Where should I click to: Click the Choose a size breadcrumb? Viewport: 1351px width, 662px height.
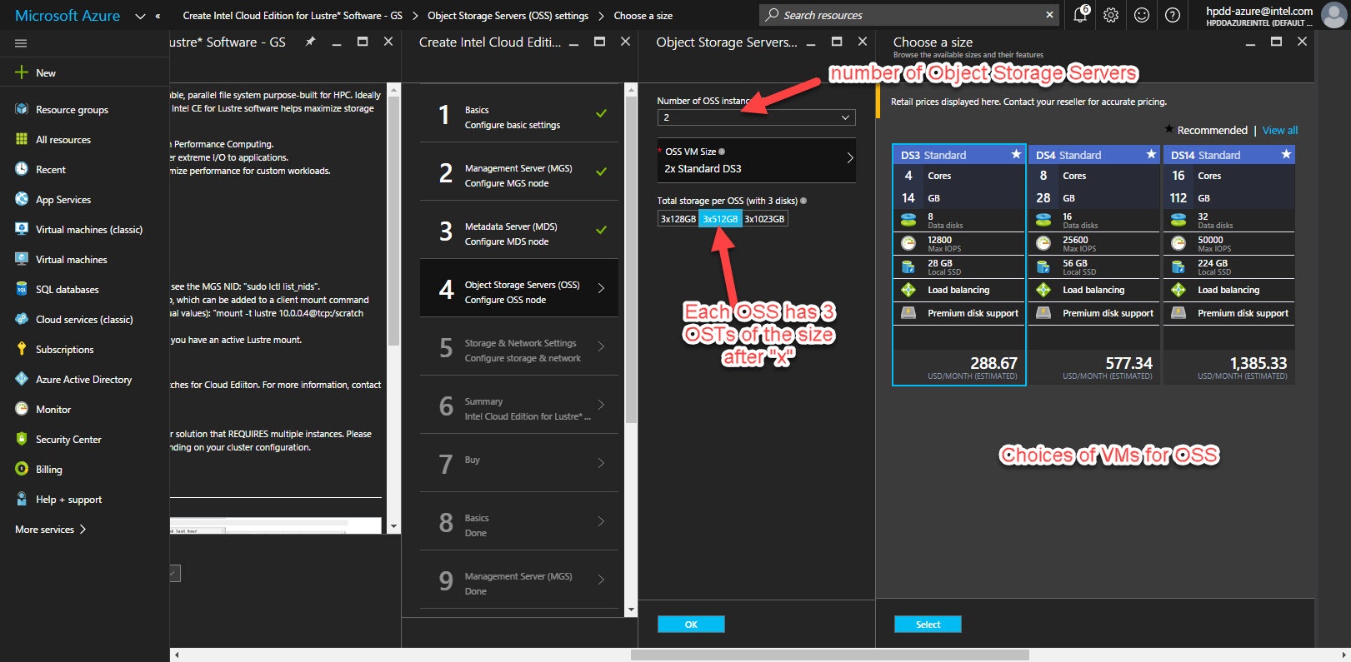[x=643, y=16]
